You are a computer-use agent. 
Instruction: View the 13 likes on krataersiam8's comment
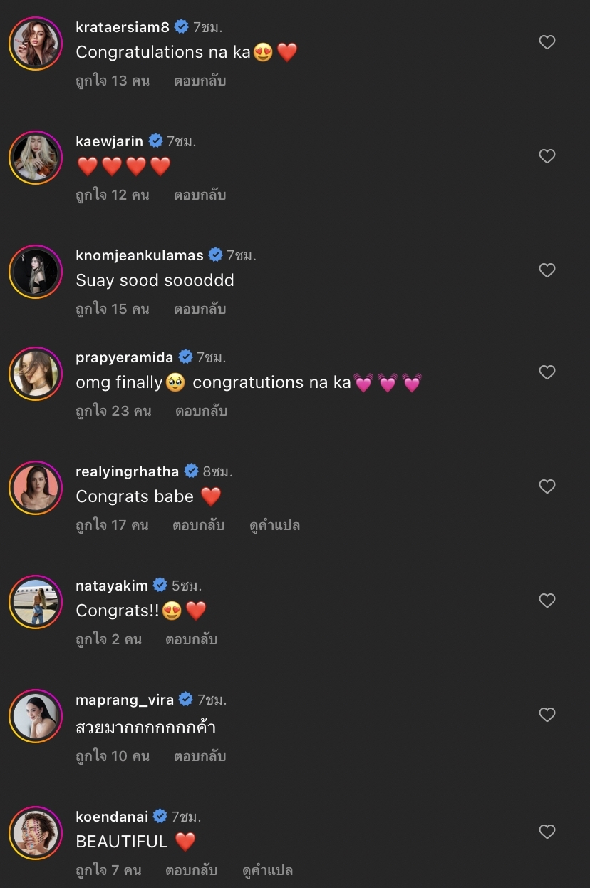pos(113,81)
